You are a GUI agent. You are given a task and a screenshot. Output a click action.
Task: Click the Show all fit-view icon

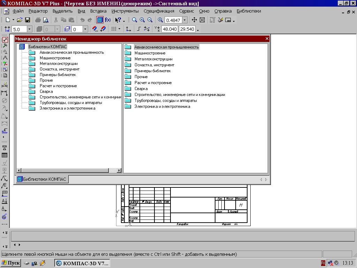point(202,20)
